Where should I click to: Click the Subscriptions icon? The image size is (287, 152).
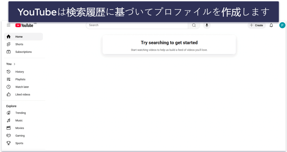(9, 52)
